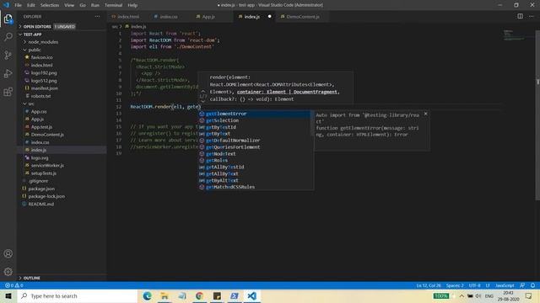
Task: Select getByTestId suggestion
Action: pos(254,127)
